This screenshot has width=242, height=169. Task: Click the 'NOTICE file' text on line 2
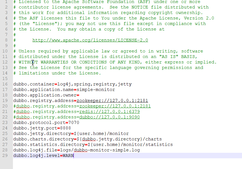point(147,7)
